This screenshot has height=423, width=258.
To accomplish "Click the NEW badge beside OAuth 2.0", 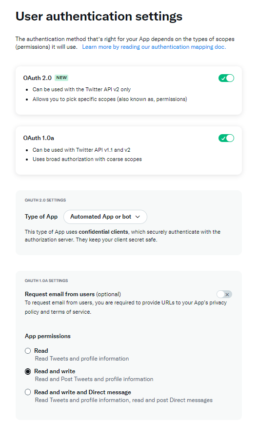I will (61, 78).
